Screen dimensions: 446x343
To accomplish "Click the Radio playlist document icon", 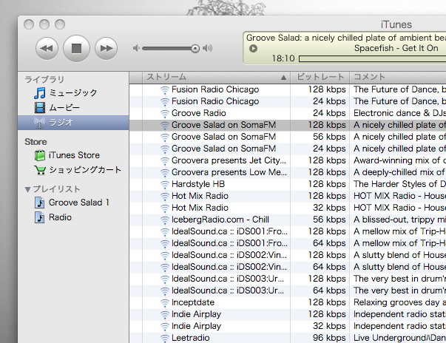I will pyautogui.click(x=39, y=217).
